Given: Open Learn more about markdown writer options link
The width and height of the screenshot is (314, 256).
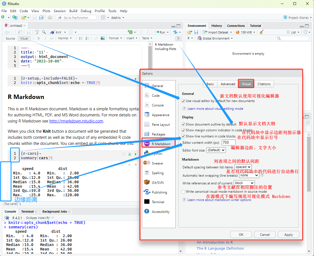Looking at the screenshot, I should (x=219, y=200).
